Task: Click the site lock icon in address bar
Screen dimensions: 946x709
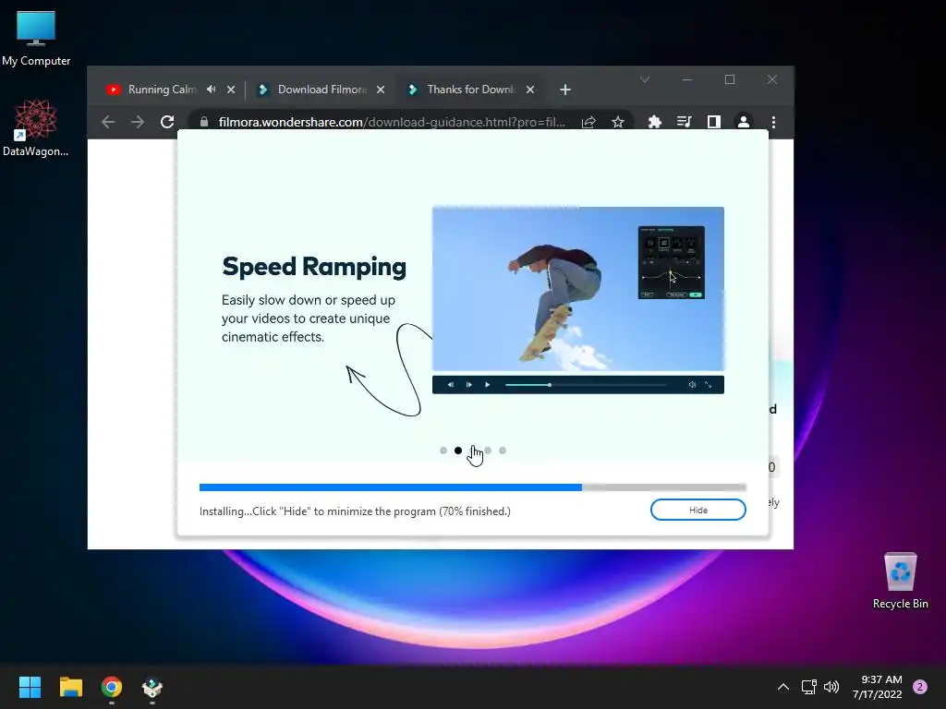Action: pos(204,123)
